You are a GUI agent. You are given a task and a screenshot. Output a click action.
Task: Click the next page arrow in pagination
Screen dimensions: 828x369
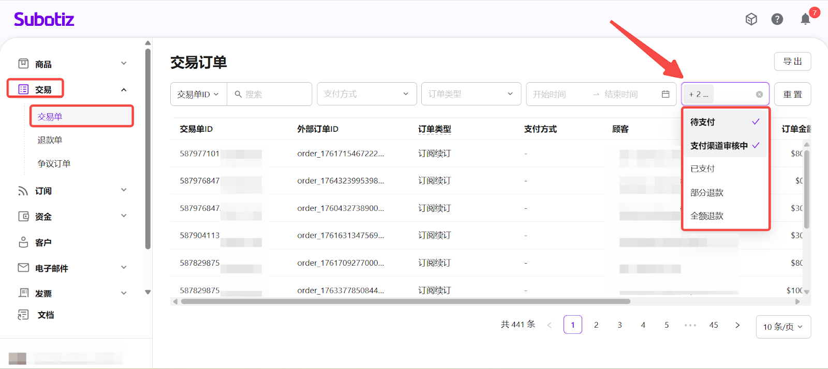coord(737,325)
